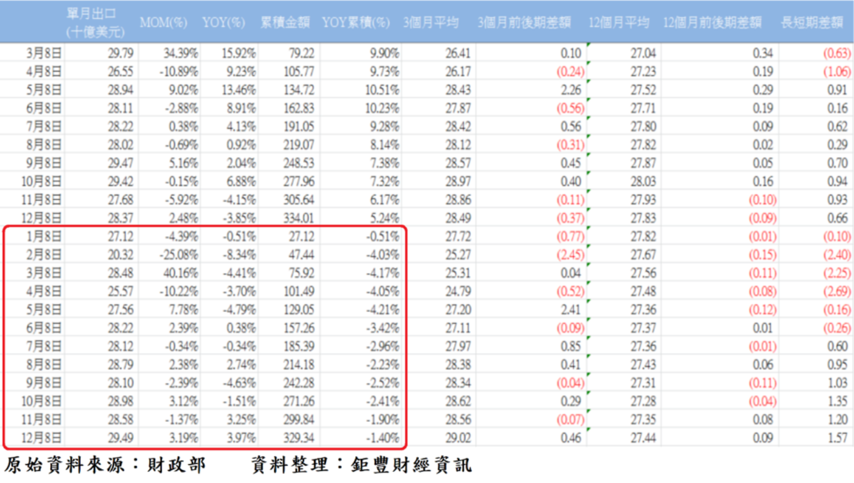Click the 3個月前後期差額 column header
Image resolution: width=854 pixels, height=483 pixels.
(x=524, y=23)
